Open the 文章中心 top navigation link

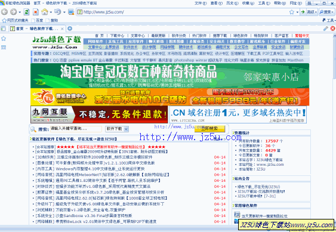point(138,36)
